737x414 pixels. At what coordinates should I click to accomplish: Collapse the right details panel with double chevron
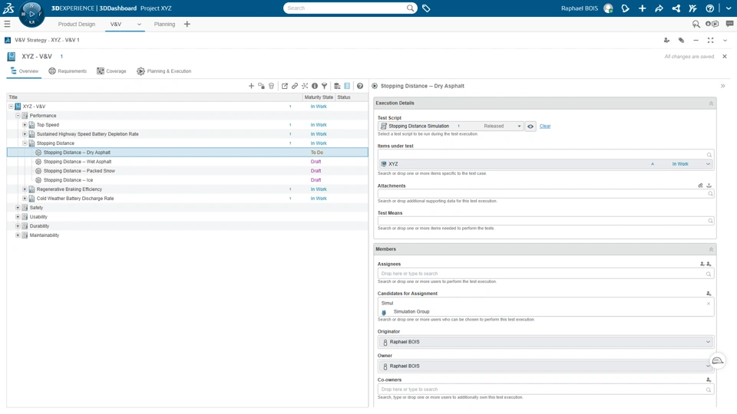pos(723,86)
